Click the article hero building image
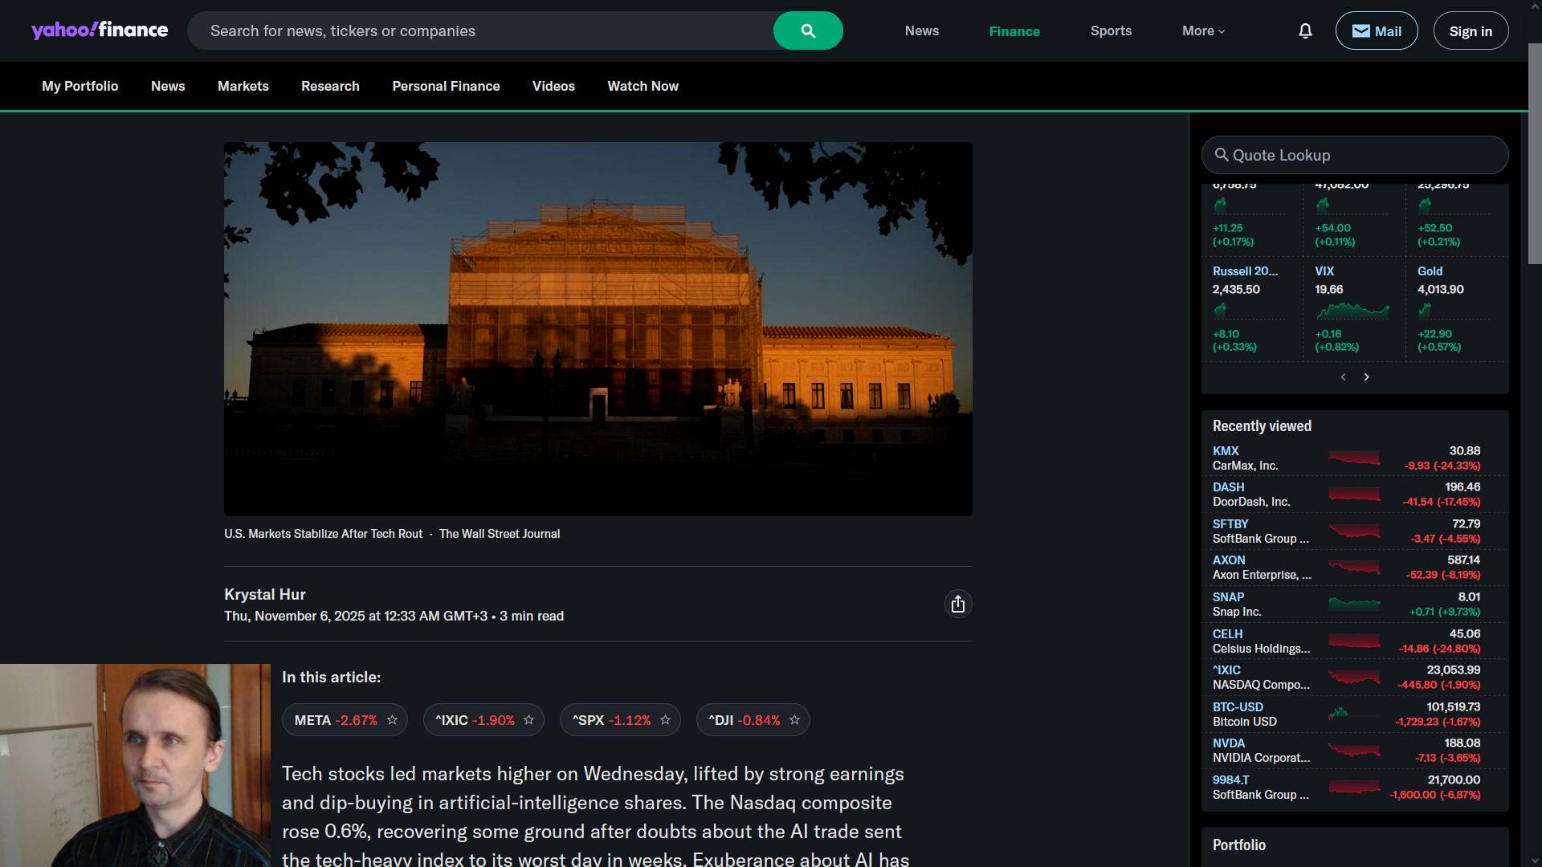Viewport: 1542px width, 867px height. (598, 329)
